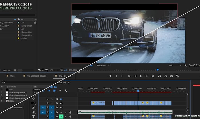Toggle sync lock on the V2 track
Screen dimensions: 200x119
[x=57, y=103]
